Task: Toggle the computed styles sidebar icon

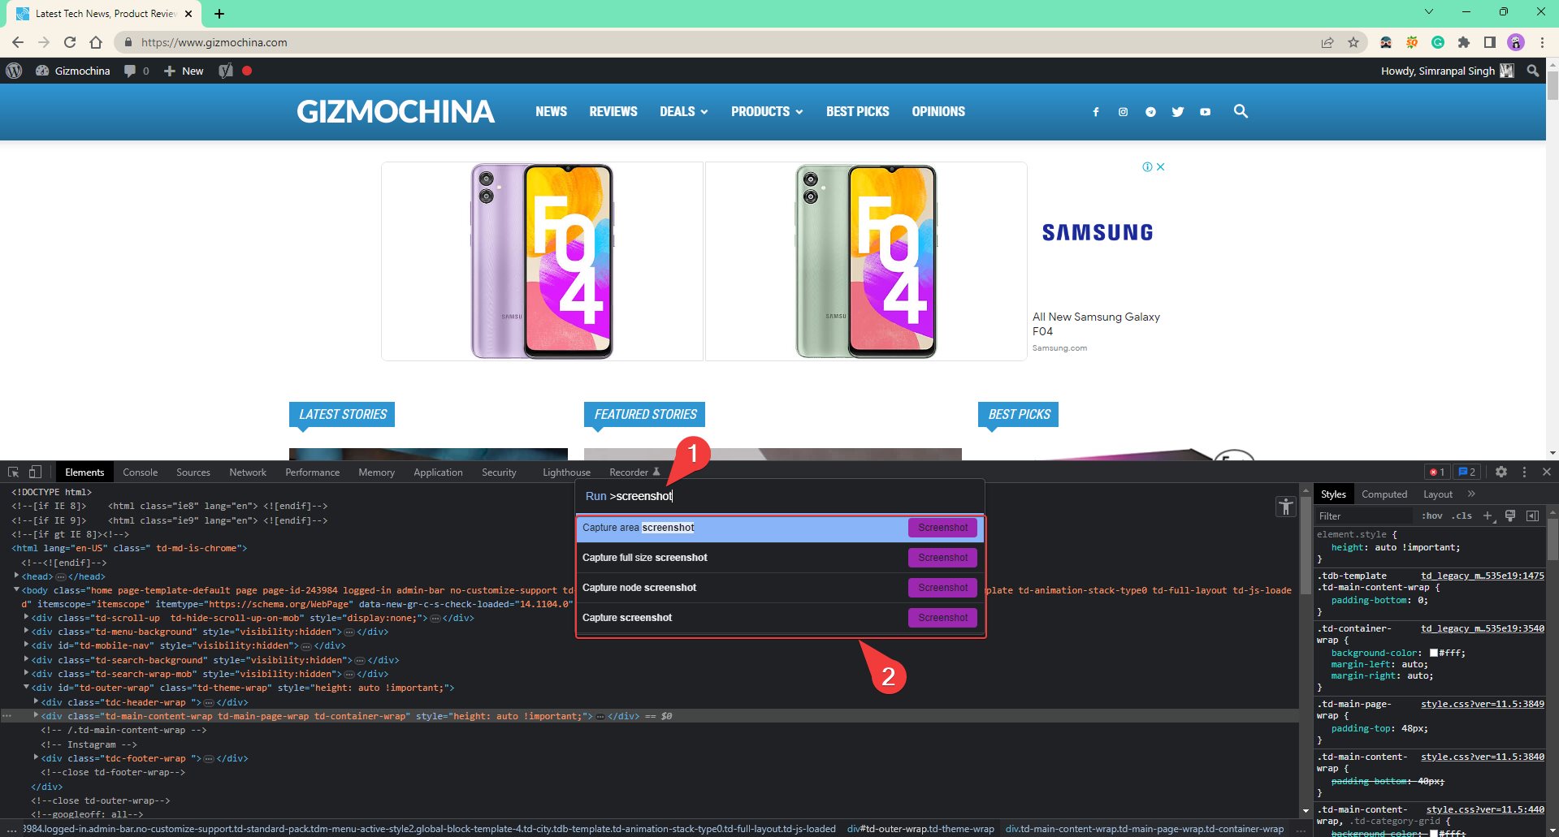Action: (x=1532, y=516)
